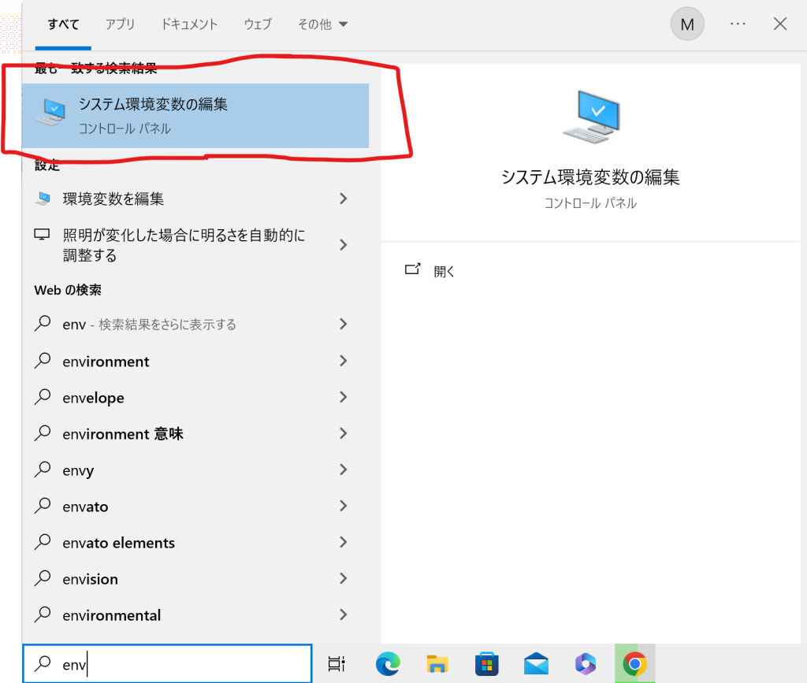The height and width of the screenshot is (683, 807).
Task: Launch Microsoft 365 Copilot taskbar icon
Action: (x=586, y=664)
